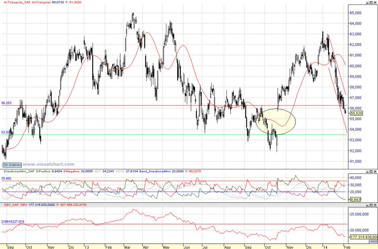
Task: Click the DIPositive value tag 8,943
Action: [x=355, y=200]
